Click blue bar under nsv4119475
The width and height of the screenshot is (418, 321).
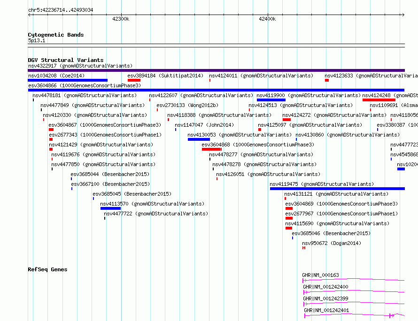(x=338, y=189)
